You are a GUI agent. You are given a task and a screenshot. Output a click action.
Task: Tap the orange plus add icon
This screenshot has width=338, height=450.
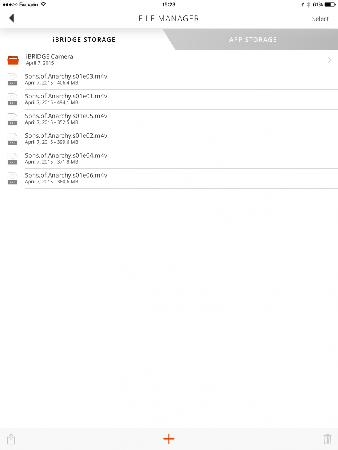coord(169,439)
